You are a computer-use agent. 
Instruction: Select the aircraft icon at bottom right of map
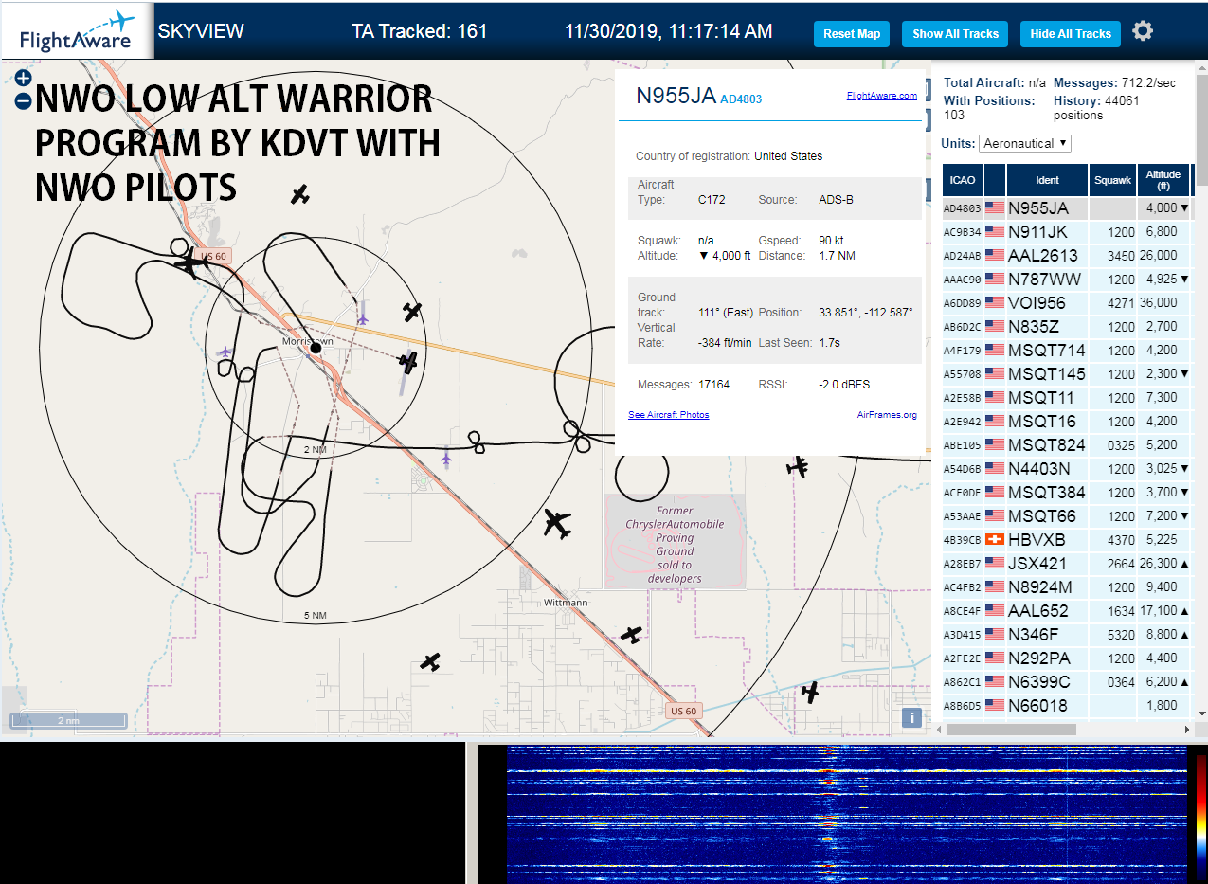coord(809,693)
